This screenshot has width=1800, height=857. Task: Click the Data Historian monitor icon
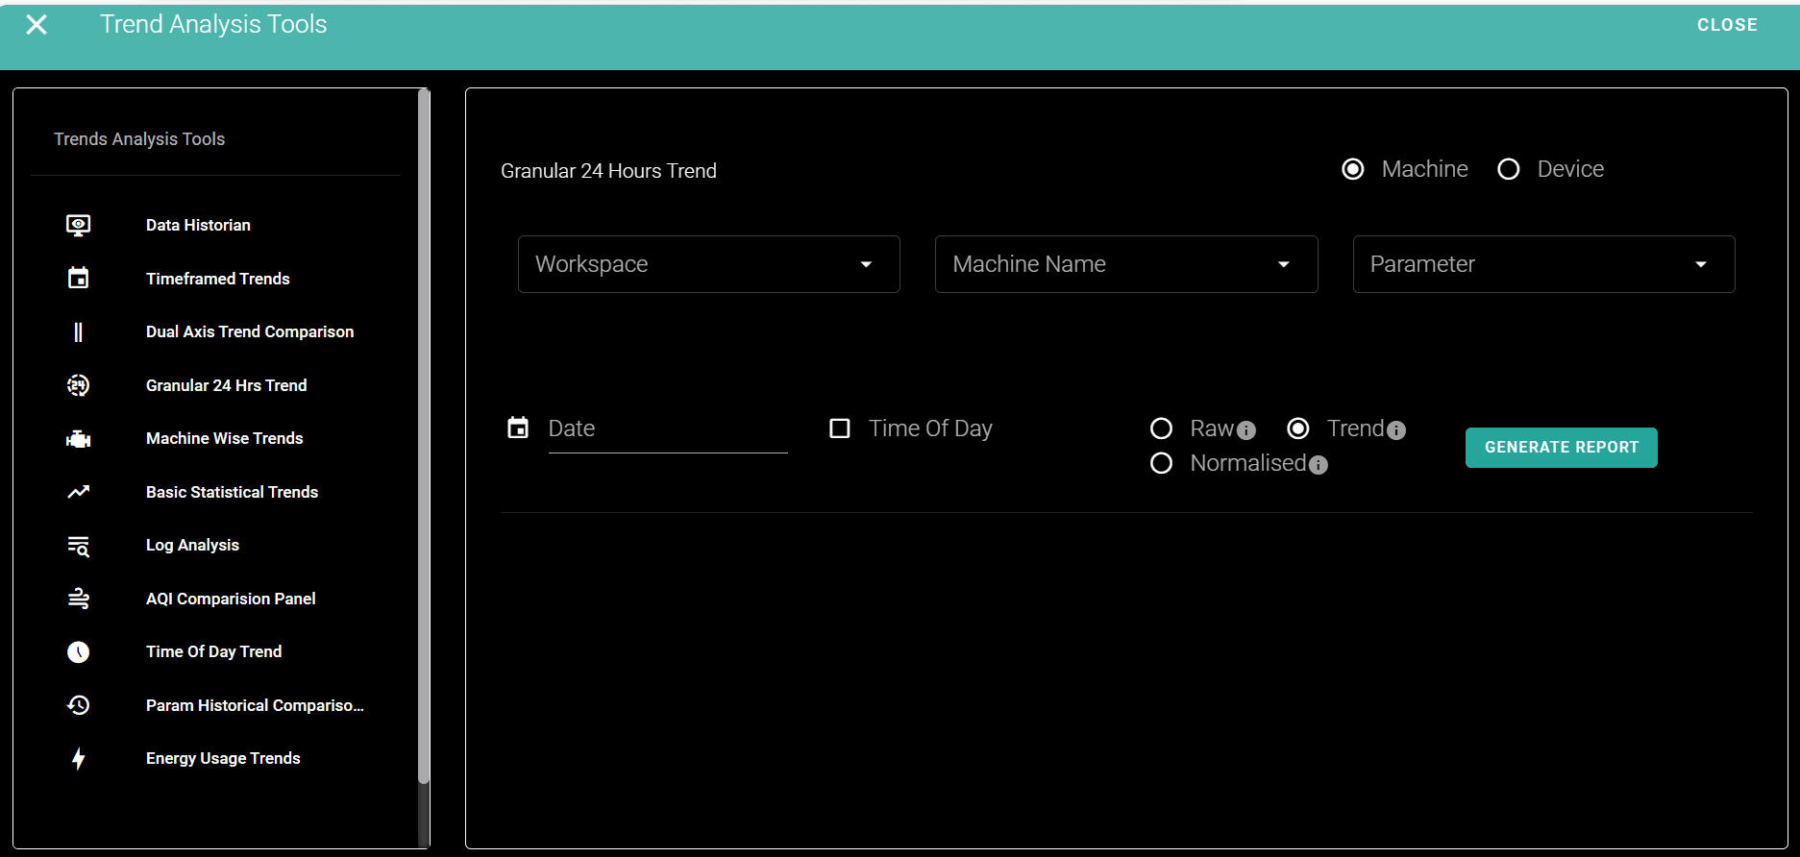pyautogui.click(x=78, y=225)
